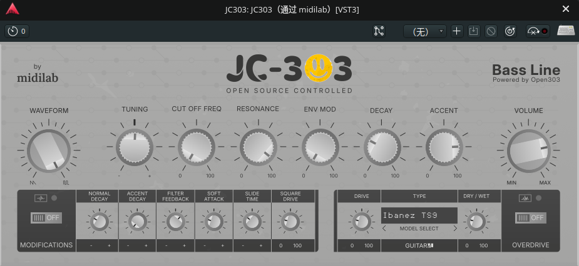The height and width of the screenshot is (266, 579).
Task: Click the SLIDE TIME small knob
Action: (252, 222)
